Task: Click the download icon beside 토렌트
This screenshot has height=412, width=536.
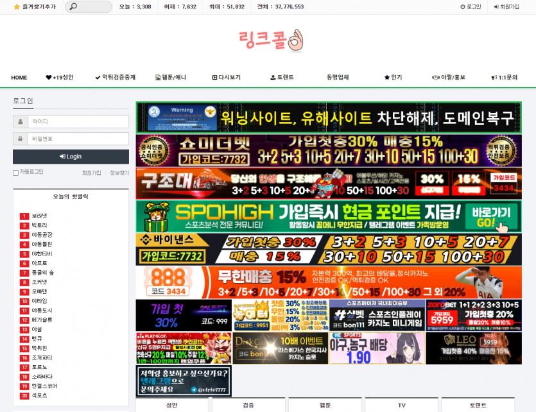Action: pos(273,78)
